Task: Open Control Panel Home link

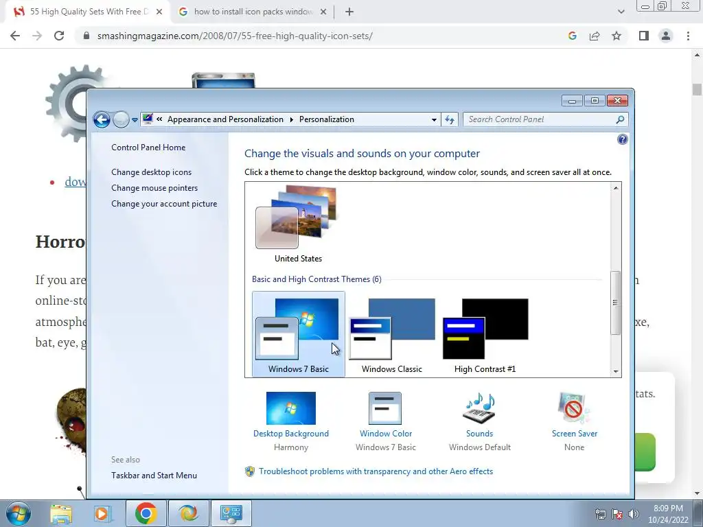Action: tap(148, 148)
